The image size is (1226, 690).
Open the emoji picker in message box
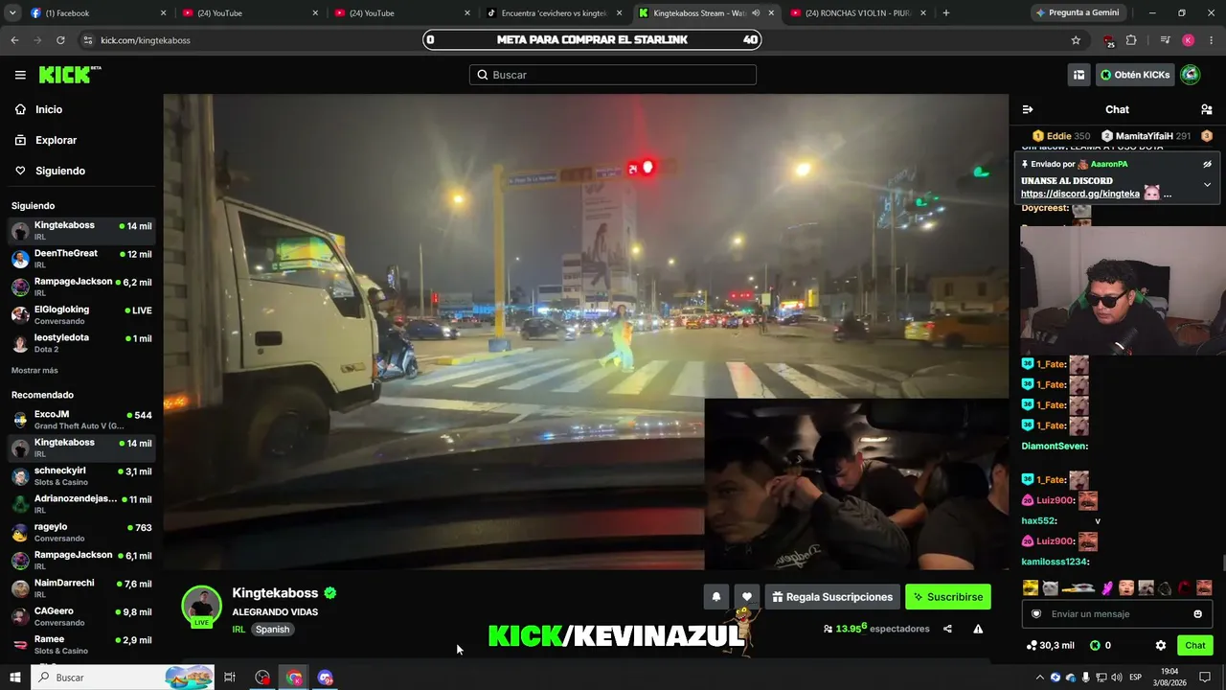tap(1197, 613)
